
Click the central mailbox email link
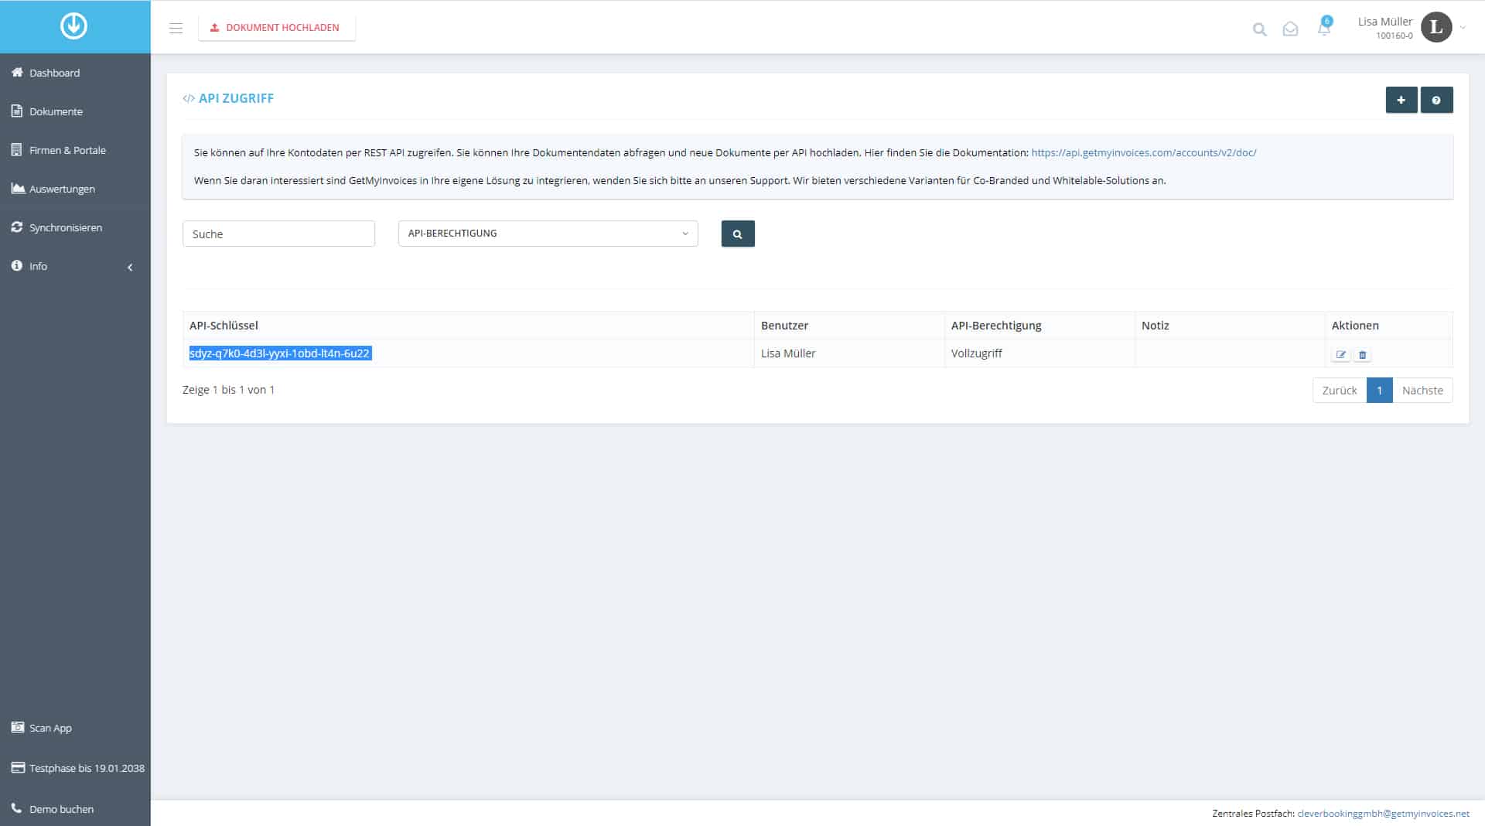click(x=1383, y=814)
